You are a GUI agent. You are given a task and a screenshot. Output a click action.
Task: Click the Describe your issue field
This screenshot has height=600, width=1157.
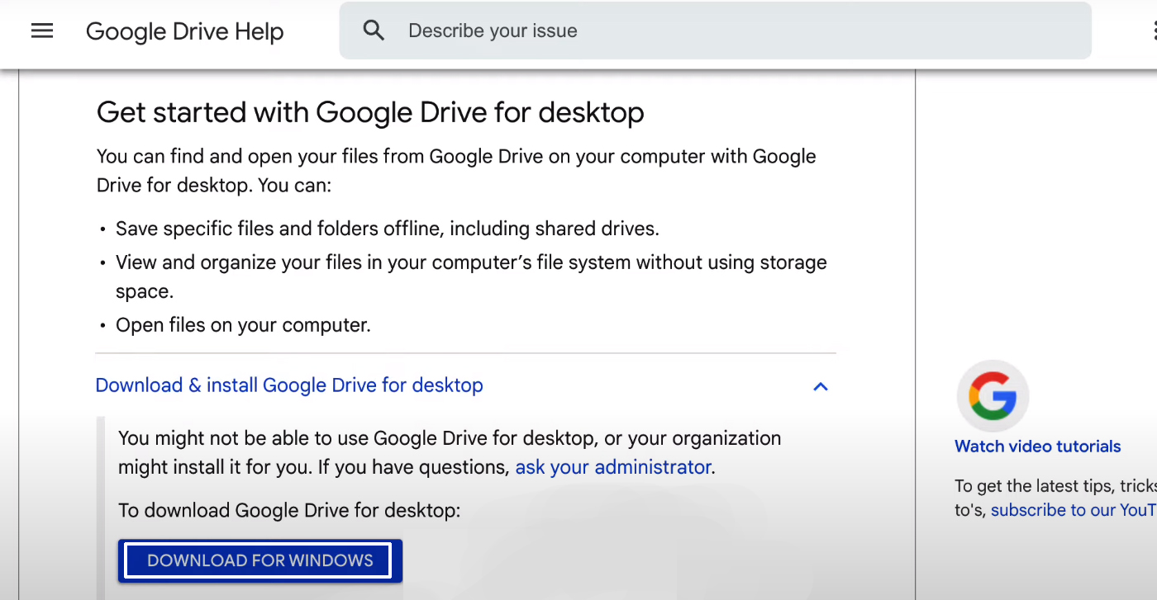click(715, 31)
